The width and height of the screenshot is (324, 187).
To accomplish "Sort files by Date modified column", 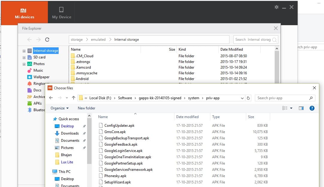I will pos(187,117).
